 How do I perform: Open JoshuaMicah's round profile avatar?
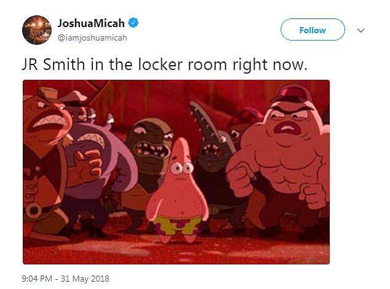37,30
